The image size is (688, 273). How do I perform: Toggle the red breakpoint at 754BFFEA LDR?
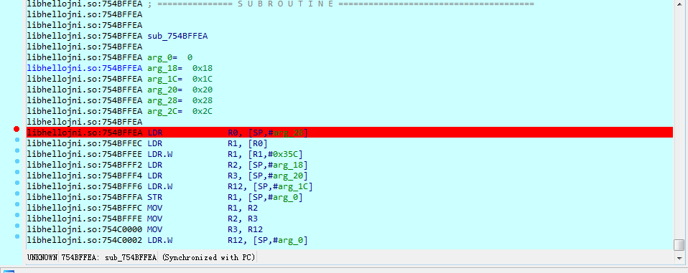[x=17, y=129]
